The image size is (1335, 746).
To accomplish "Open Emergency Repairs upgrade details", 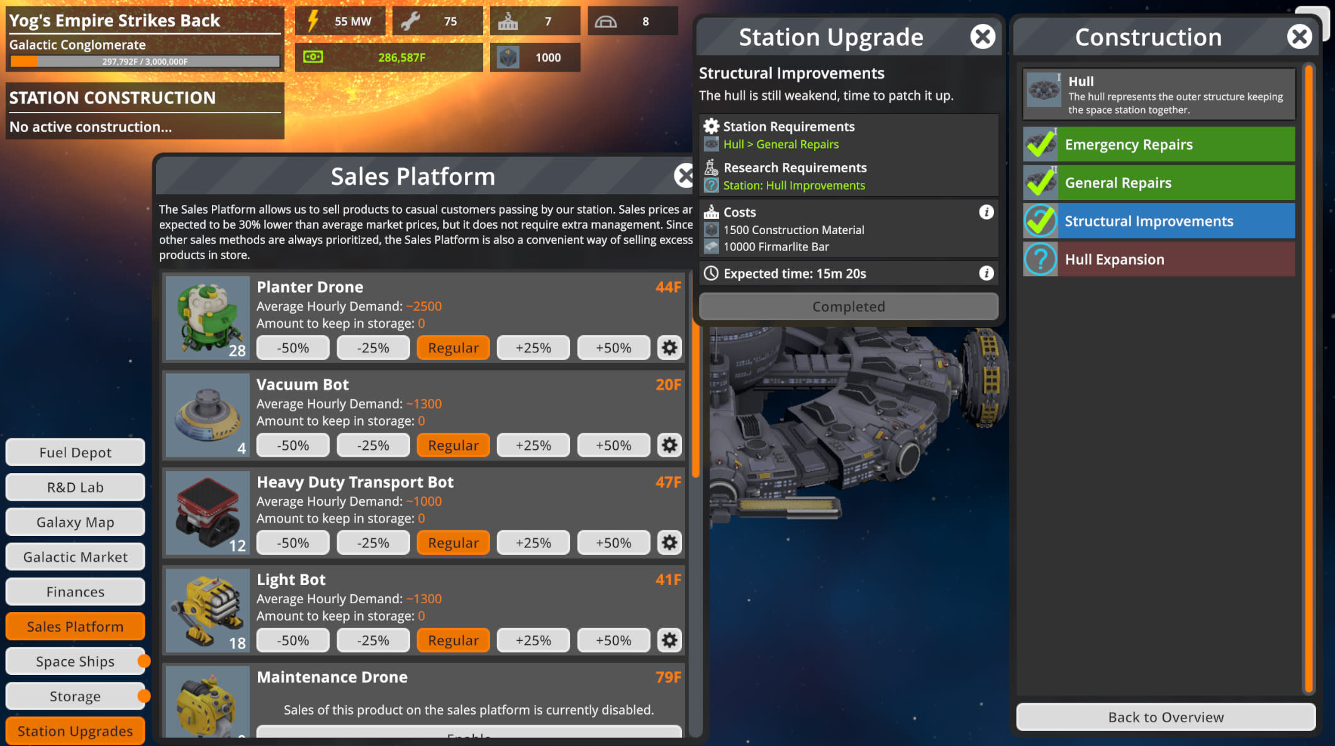I will click(x=1159, y=145).
